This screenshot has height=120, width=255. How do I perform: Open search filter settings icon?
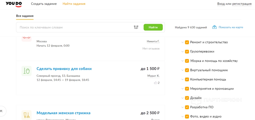pos(136,27)
